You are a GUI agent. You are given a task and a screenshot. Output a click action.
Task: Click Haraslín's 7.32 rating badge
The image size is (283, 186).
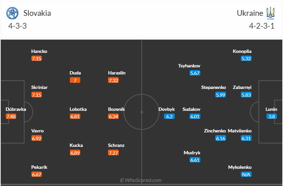[113, 80]
